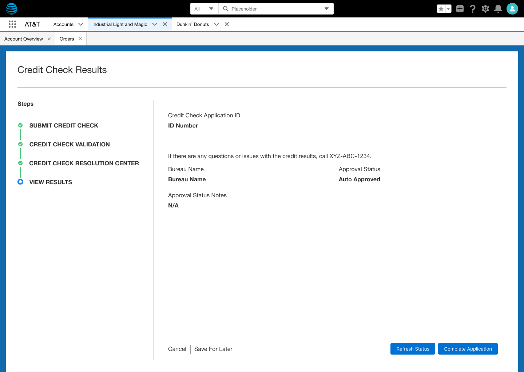View notifications with the bell icon
The height and width of the screenshot is (372, 524).
coord(498,8)
